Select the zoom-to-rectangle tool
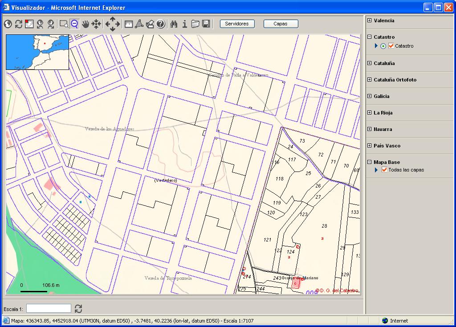This screenshot has height=327, width=456. 64,24
